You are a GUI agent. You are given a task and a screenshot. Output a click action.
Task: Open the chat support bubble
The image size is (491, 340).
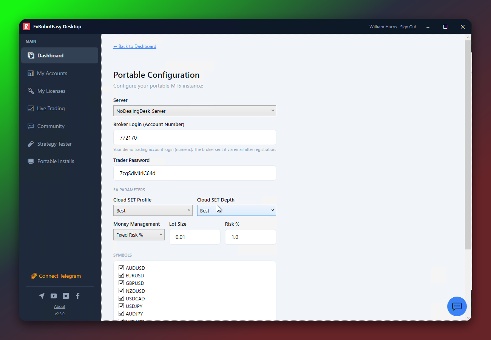coord(457,306)
